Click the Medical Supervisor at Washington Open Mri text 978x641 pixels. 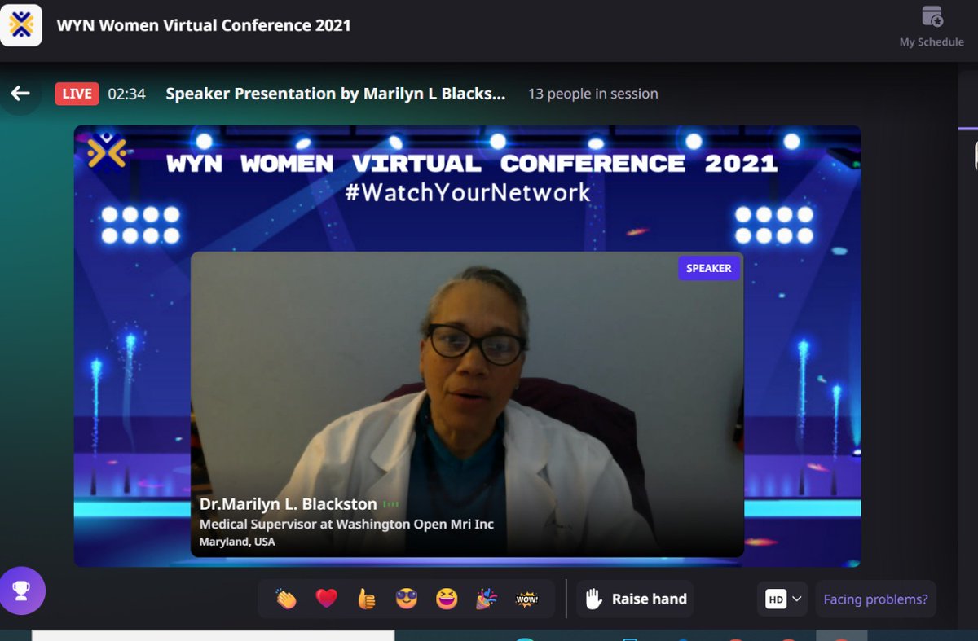pos(346,525)
